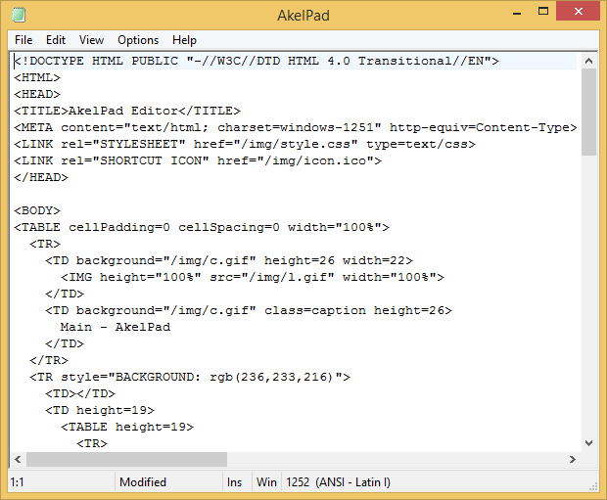
Task: Click the <IMG height="100%" line
Action: point(253,277)
